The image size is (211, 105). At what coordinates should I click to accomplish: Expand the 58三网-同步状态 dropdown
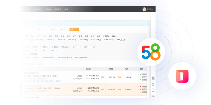65,57
